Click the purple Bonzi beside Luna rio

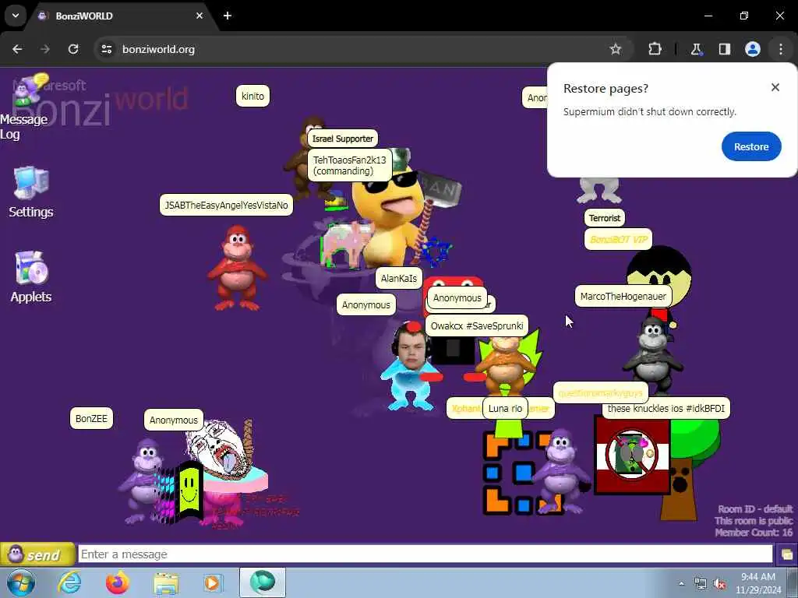[x=560, y=470]
